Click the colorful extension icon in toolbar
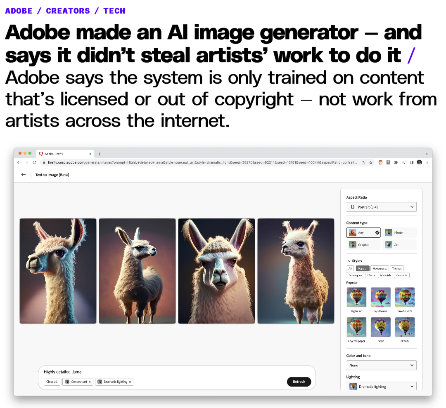This screenshot has height=408, width=446. 381,162
